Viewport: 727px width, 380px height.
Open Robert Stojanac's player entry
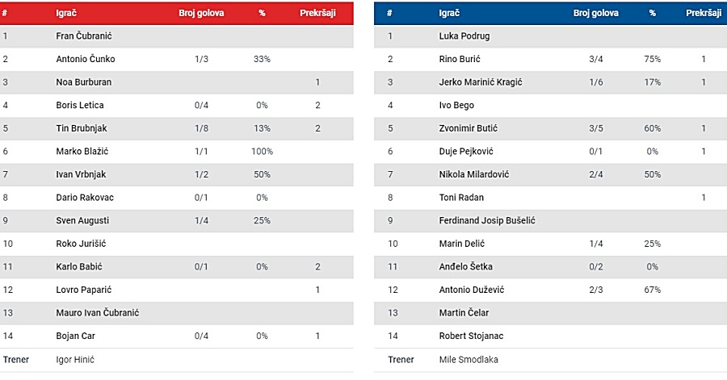tap(471, 336)
